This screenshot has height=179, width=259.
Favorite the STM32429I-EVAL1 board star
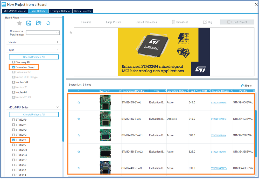[x=79, y=135]
